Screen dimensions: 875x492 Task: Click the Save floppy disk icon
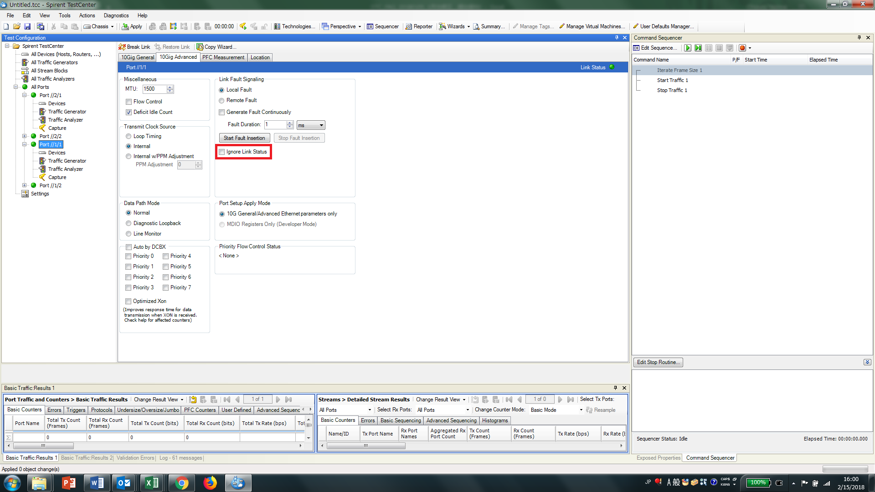coord(27,26)
